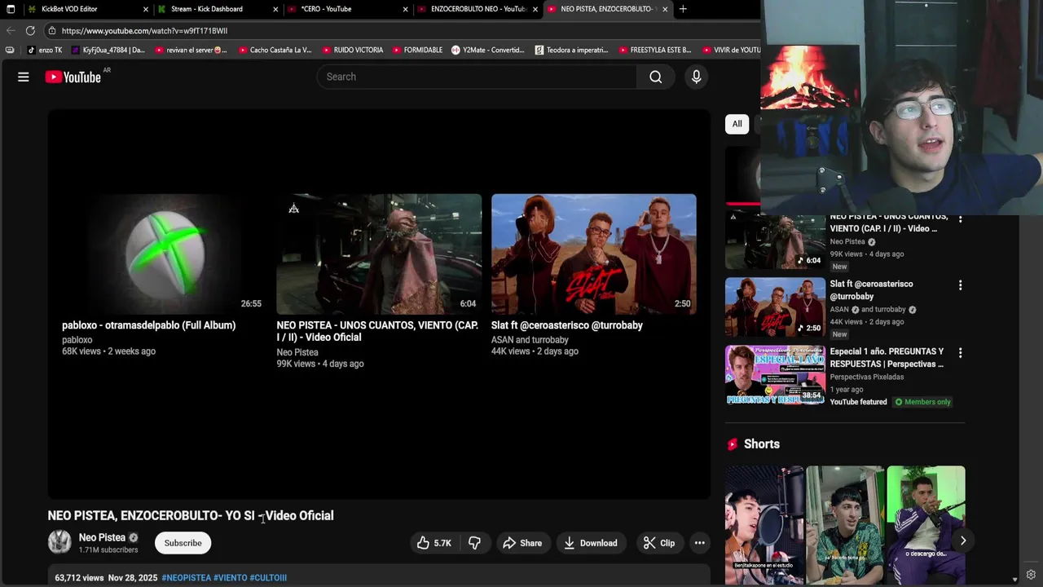Open options menu for Especial 1 año video

pyautogui.click(x=960, y=353)
